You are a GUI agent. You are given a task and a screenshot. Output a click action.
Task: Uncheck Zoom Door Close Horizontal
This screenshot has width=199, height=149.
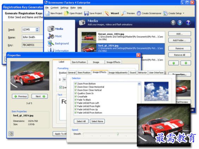pos(76,87)
